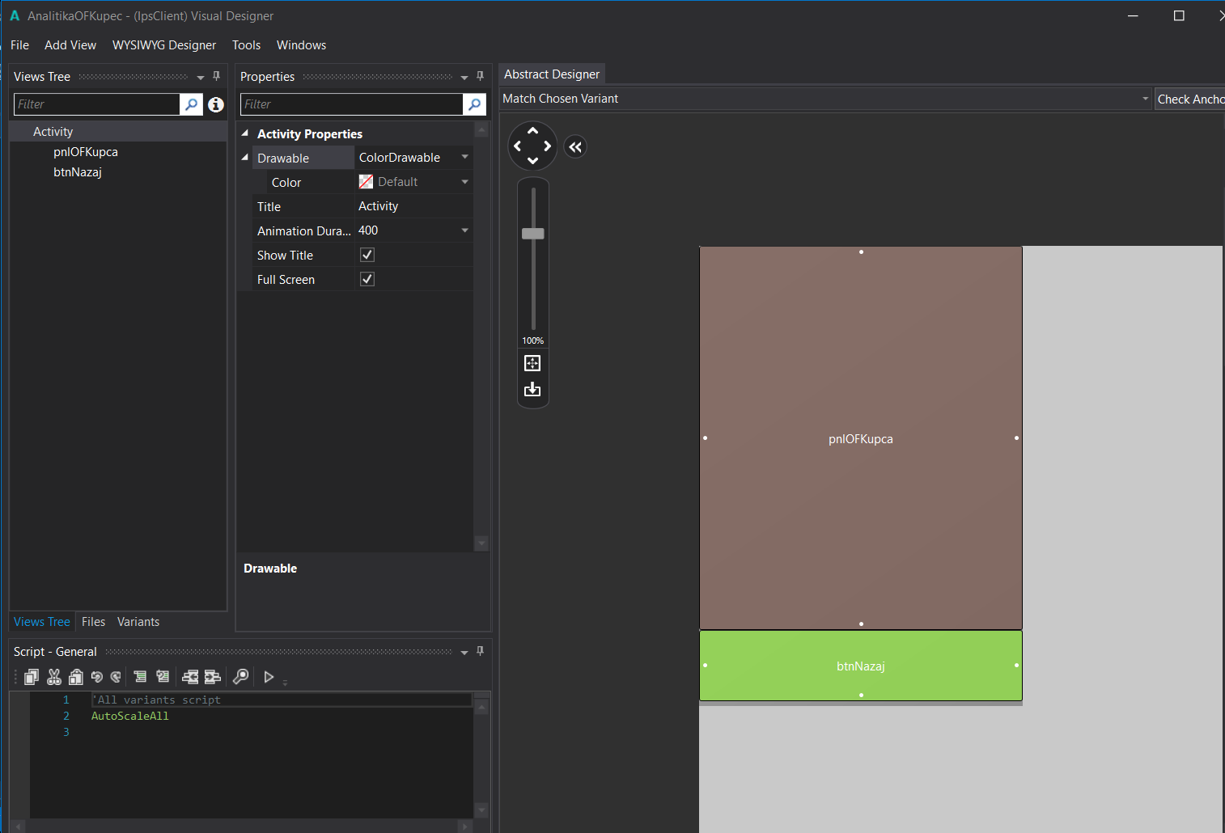Click the uncomment lines icon in script toolbar
This screenshot has width=1225, height=833.
click(163, 677)
